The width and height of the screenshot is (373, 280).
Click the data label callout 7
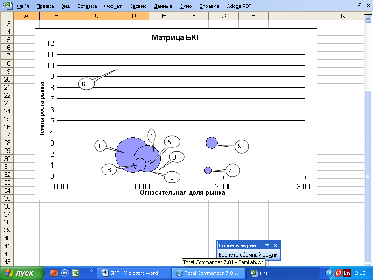[232, 170]
